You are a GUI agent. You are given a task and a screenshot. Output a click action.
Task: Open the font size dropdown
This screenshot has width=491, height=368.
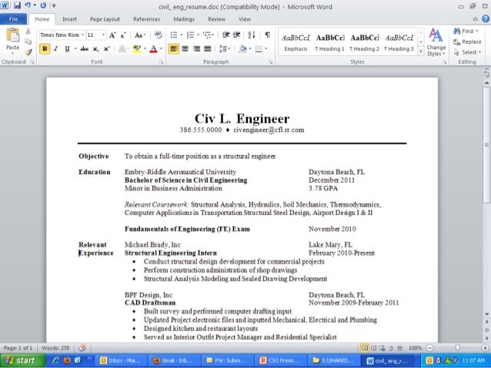103,35
